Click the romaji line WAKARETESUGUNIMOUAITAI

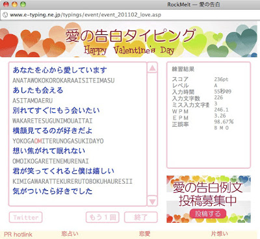click(x=53, y=121)
